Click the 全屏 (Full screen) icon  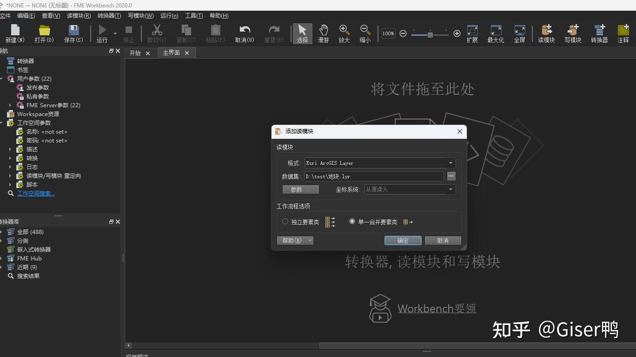(x=521, y=33)
